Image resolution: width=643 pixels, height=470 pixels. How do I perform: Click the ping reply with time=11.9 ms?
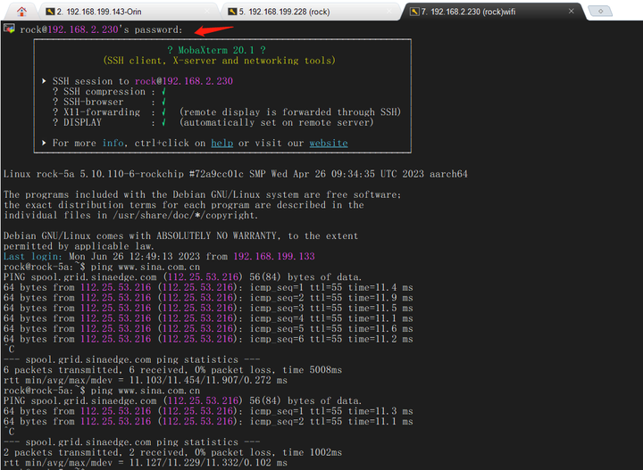208,298
